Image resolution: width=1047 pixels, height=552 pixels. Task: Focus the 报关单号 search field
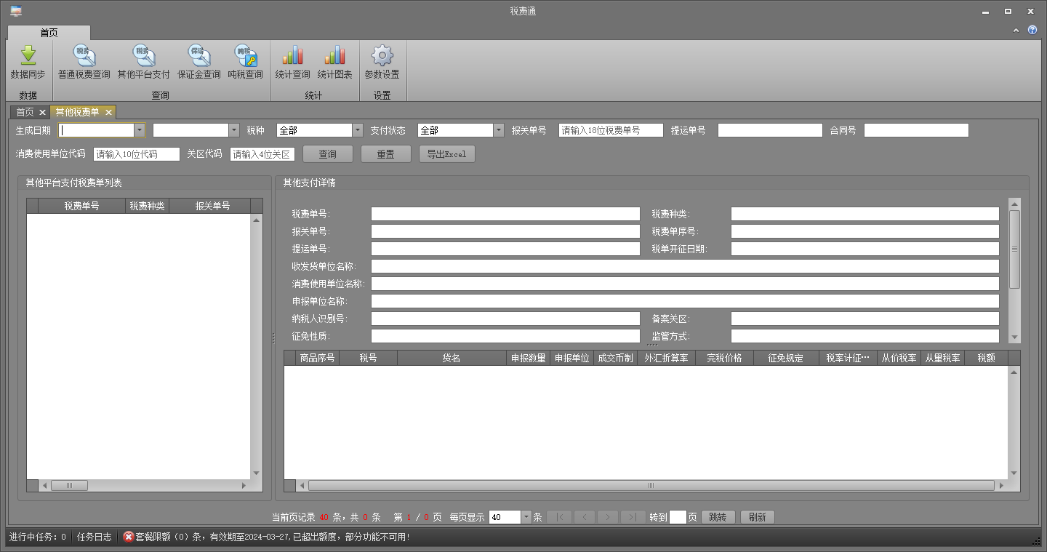[611, 130]
